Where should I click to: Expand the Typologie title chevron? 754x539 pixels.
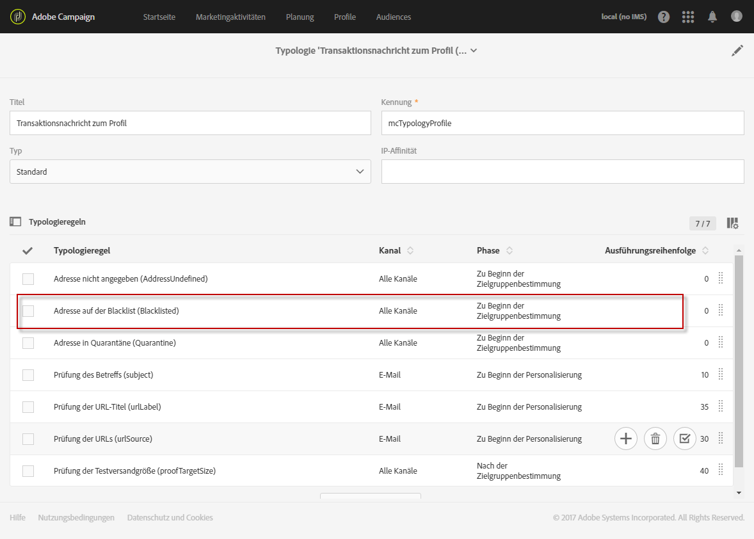pyautogui.click(x=474, y=51)
